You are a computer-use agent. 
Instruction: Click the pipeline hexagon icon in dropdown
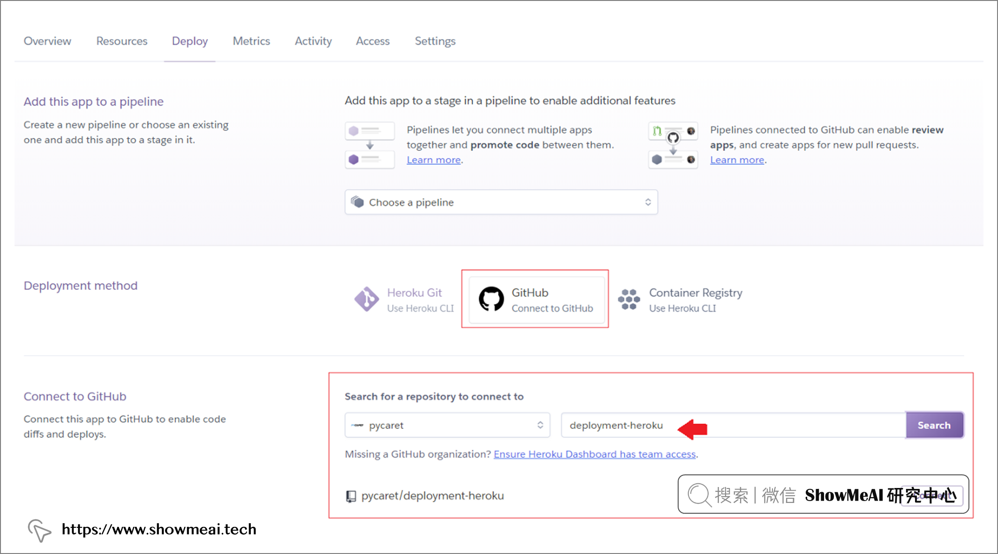click(x=357, y=202)
